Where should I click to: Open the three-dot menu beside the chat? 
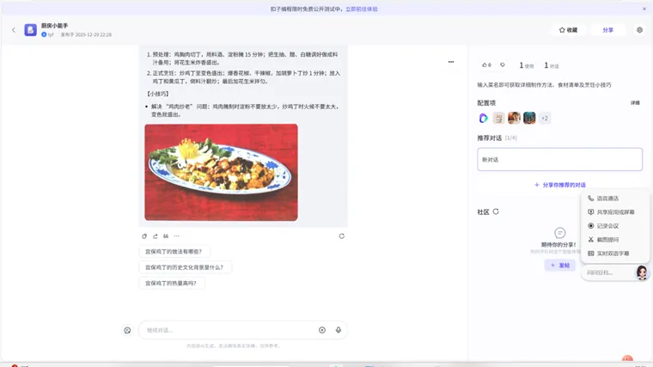click(451, 62)
